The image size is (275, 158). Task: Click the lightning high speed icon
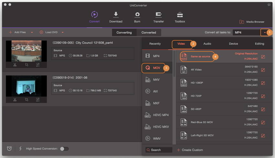20,149
